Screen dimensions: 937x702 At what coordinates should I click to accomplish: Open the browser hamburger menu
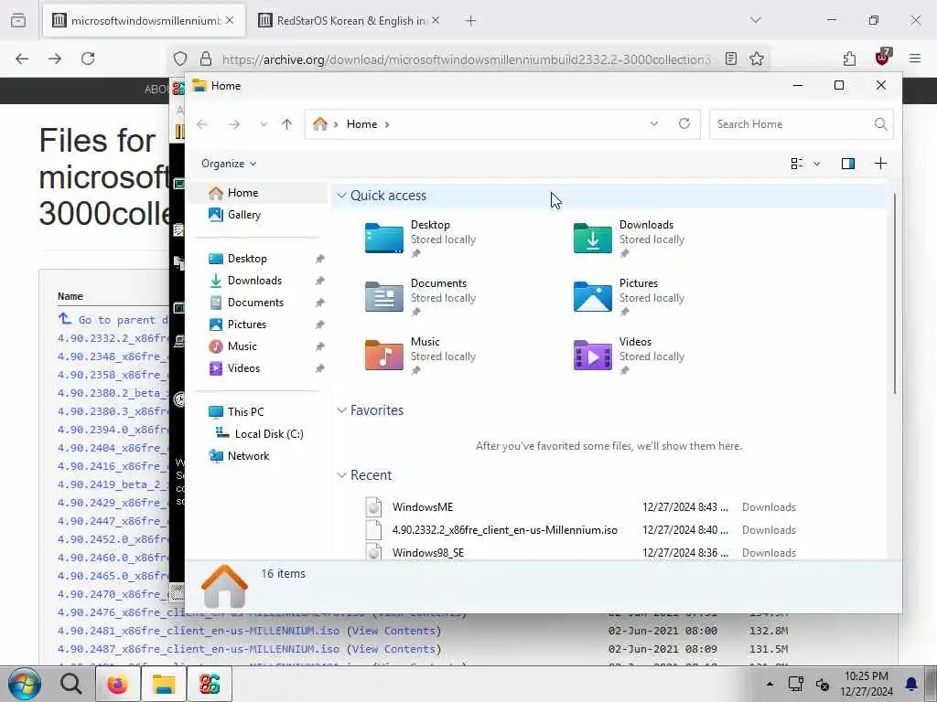[915, 58]
